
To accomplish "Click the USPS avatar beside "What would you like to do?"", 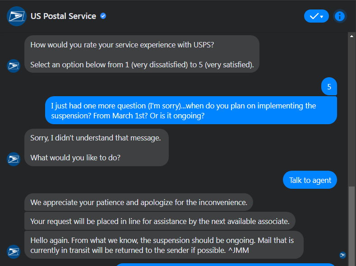I will pos(14,159).
